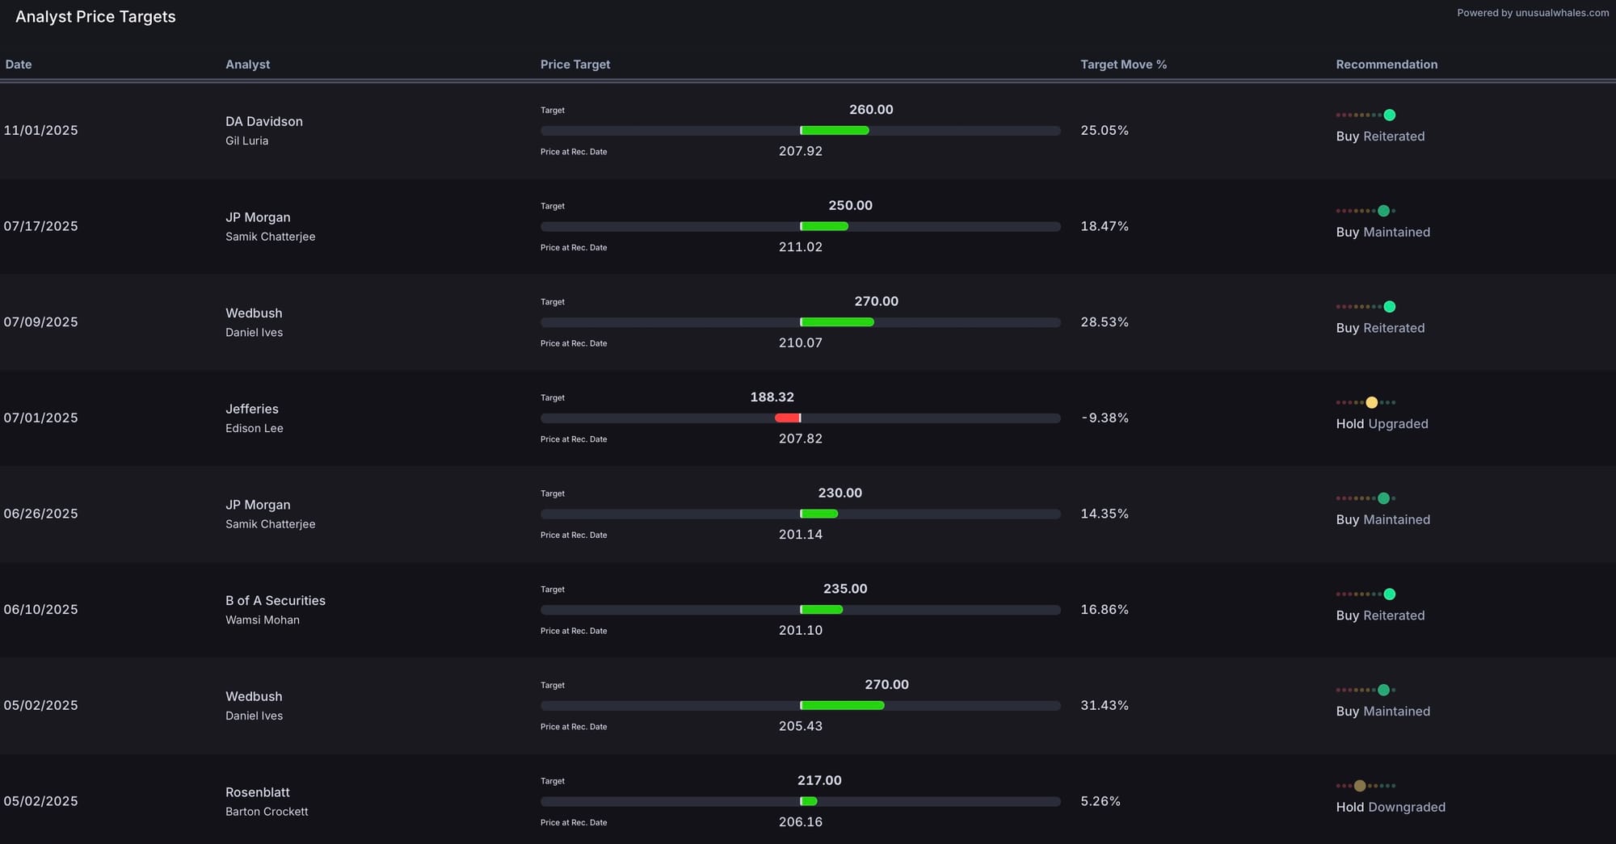
Task: Click the 06/26/2025 date cell
Action: 41,514
